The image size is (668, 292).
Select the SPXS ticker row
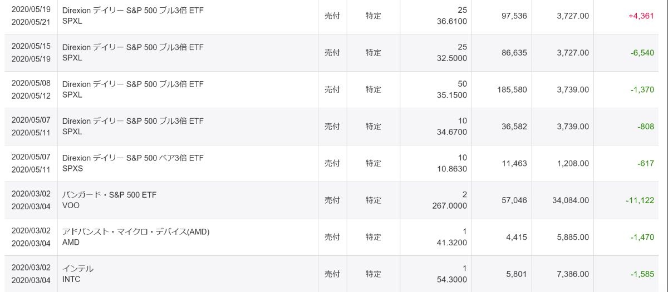click(x=72, y=169)
